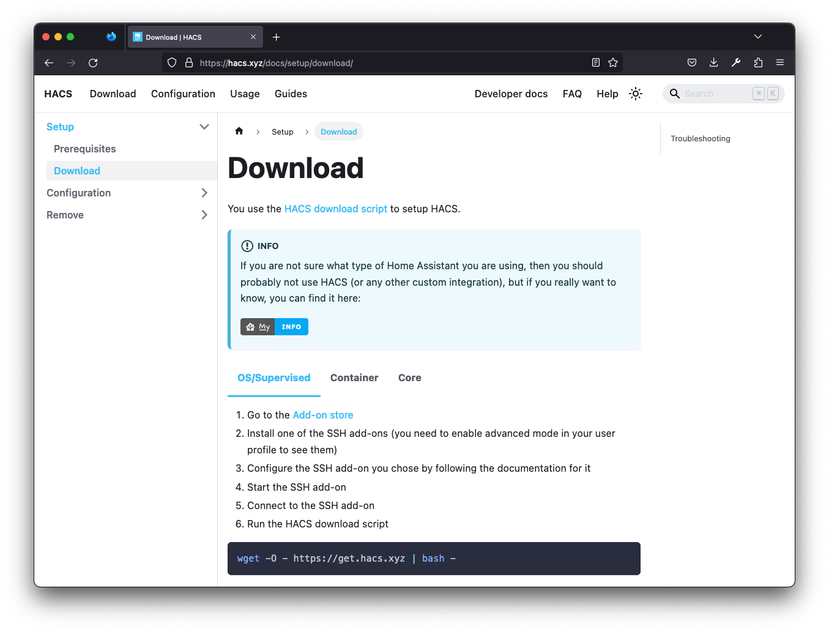
Task: Close the Download | HACS tab
Action: click(253, 37)
